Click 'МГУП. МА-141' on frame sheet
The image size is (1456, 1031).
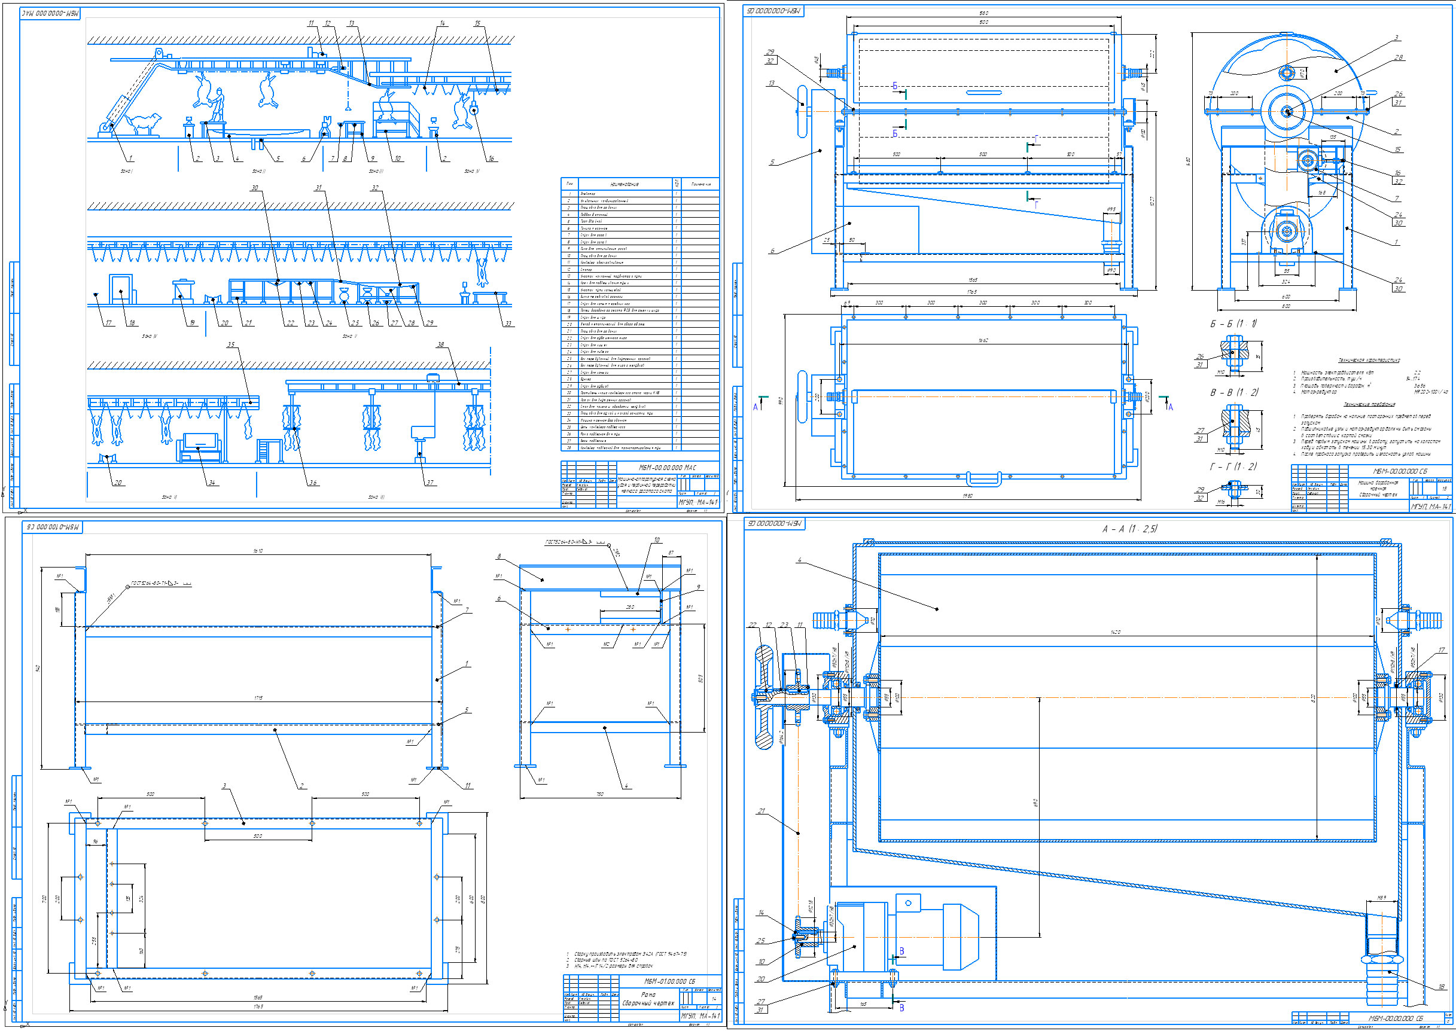(701, 1017)
